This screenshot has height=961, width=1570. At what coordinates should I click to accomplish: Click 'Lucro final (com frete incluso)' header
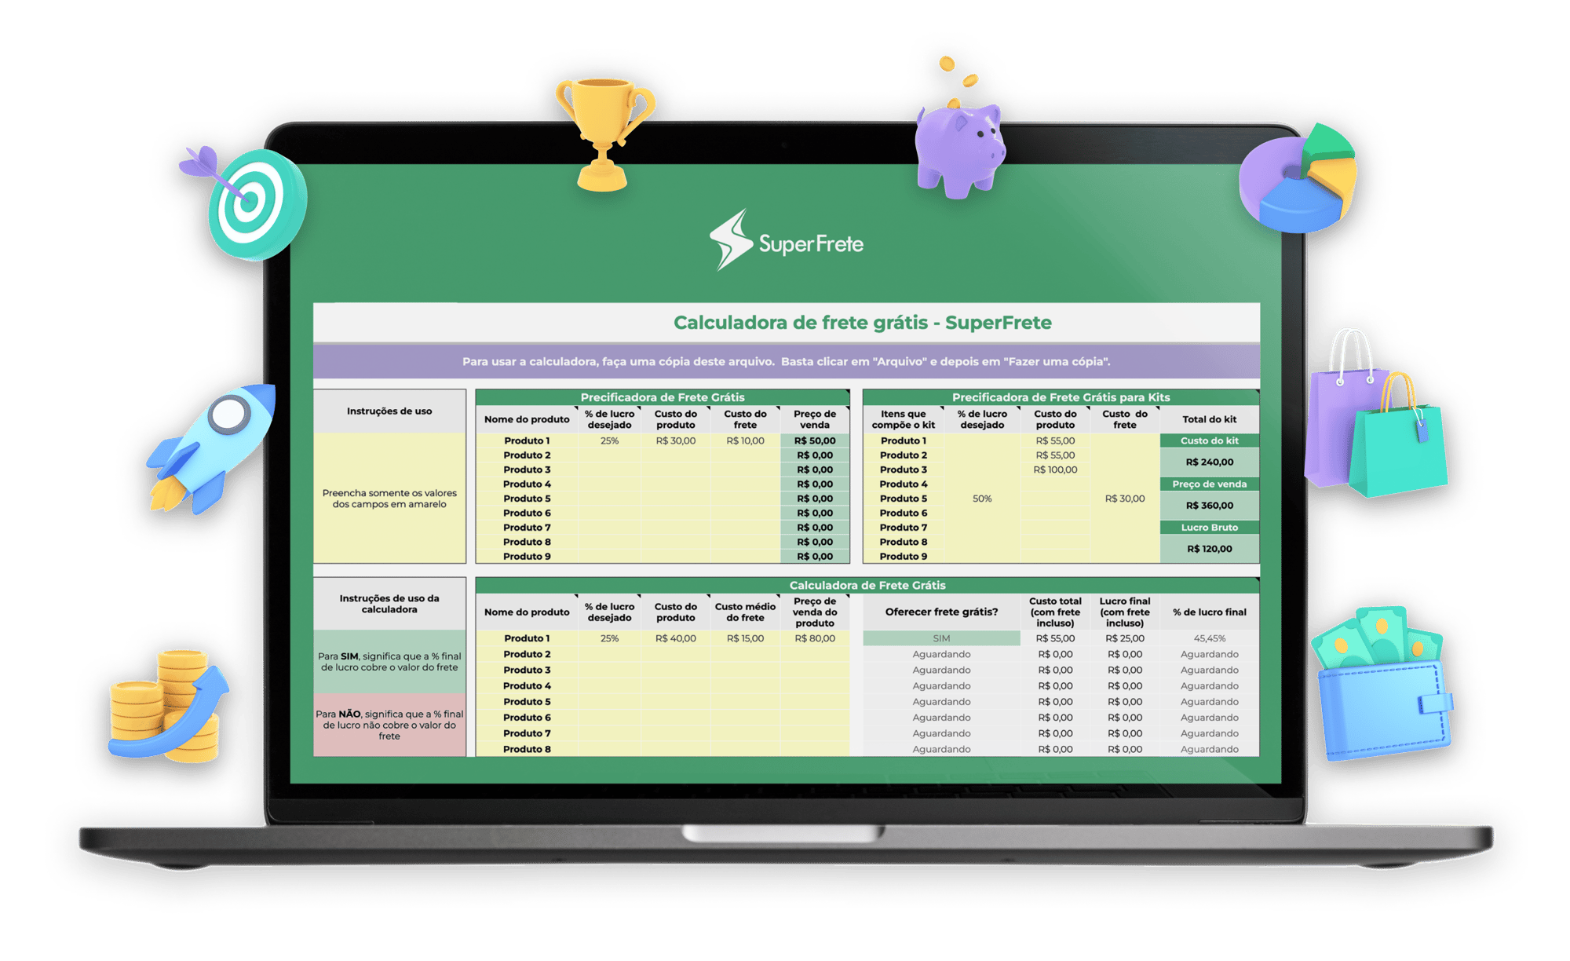(1125, 612)
